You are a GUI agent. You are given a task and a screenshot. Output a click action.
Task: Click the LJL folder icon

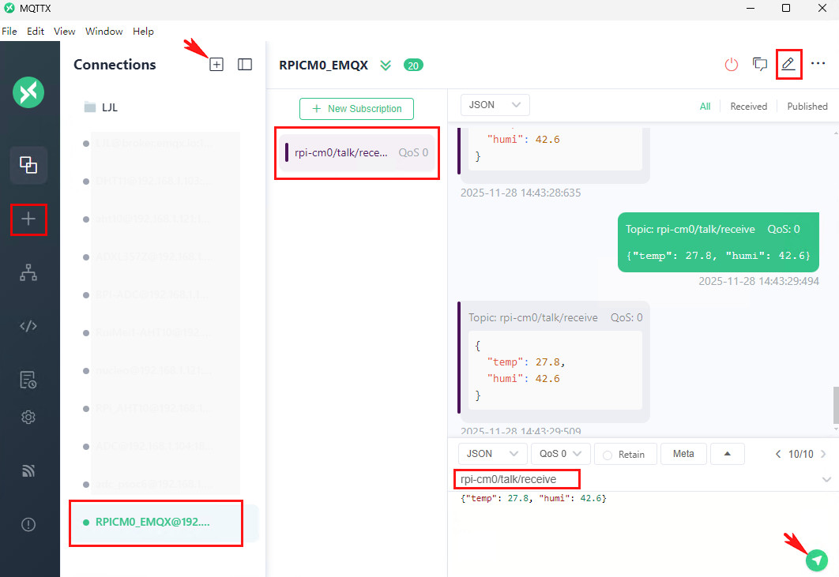click(x=90, y=107)
